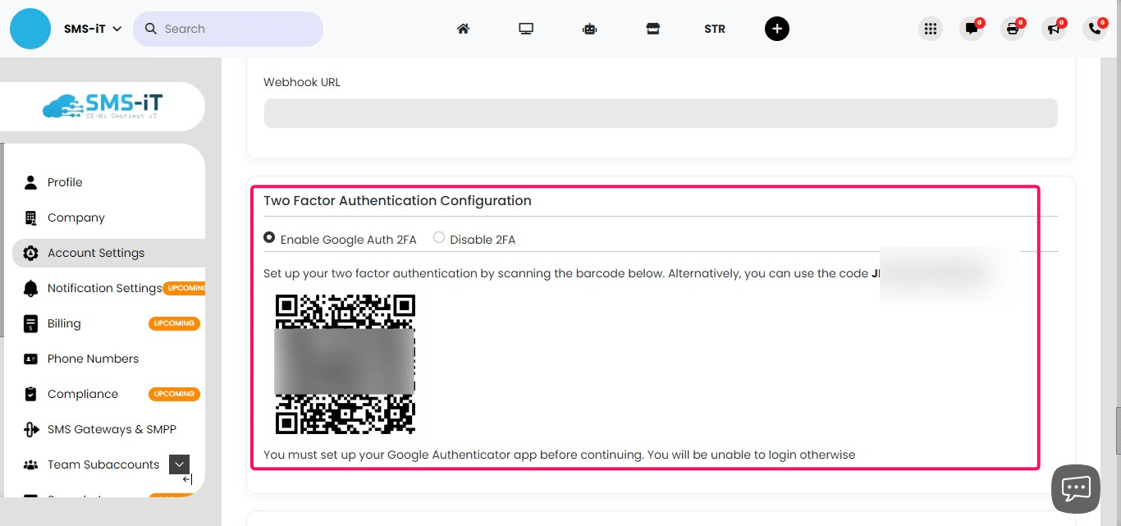Expand the Team Subaccounts chevron
Image resolution: width=1121 pixels, height=526 pixels.
179,464
